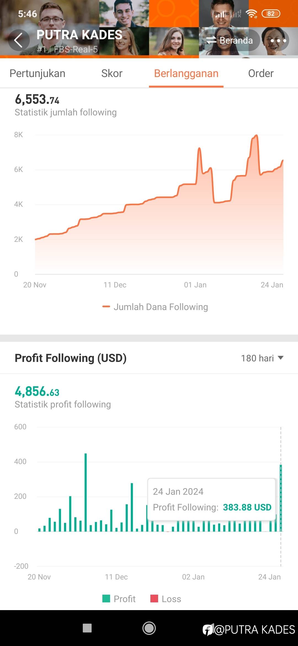Tap the PUTRA KADES profile title

[x=79, y=35]
